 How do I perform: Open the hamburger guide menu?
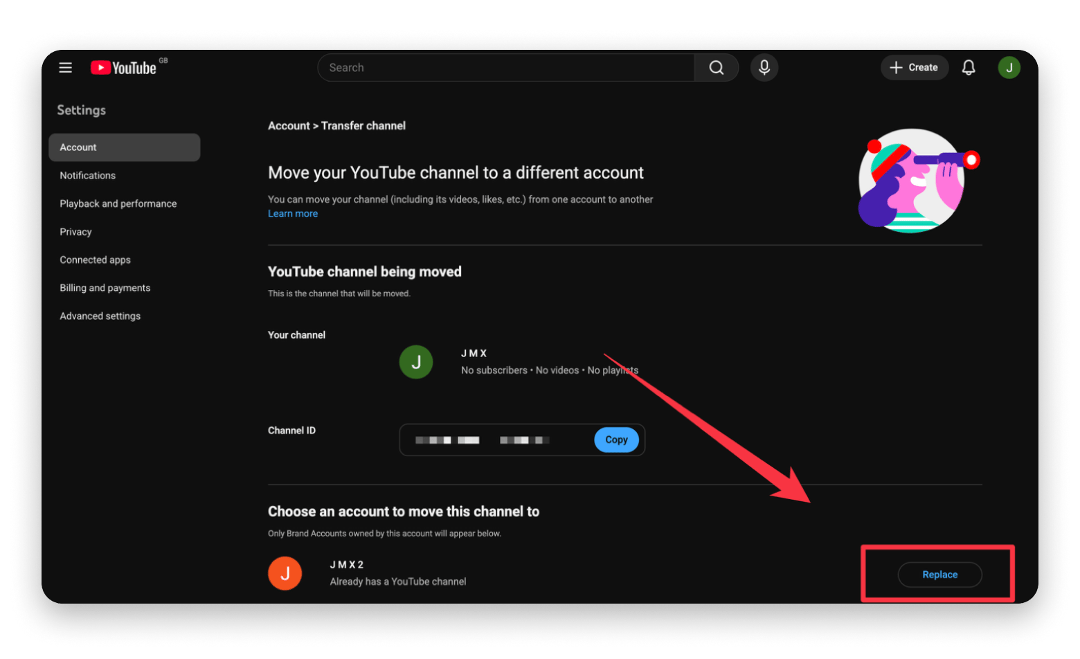pyautogui.click(x=66, y=68)
